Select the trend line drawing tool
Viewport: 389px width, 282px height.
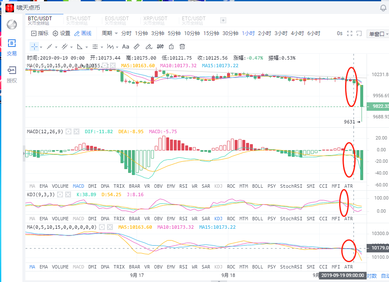tap(49, 47)
